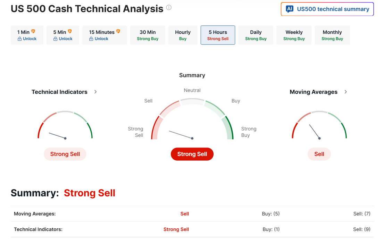Open the US500 technical summary button
This screenshot has width=382, height=245.
point(327,9)
